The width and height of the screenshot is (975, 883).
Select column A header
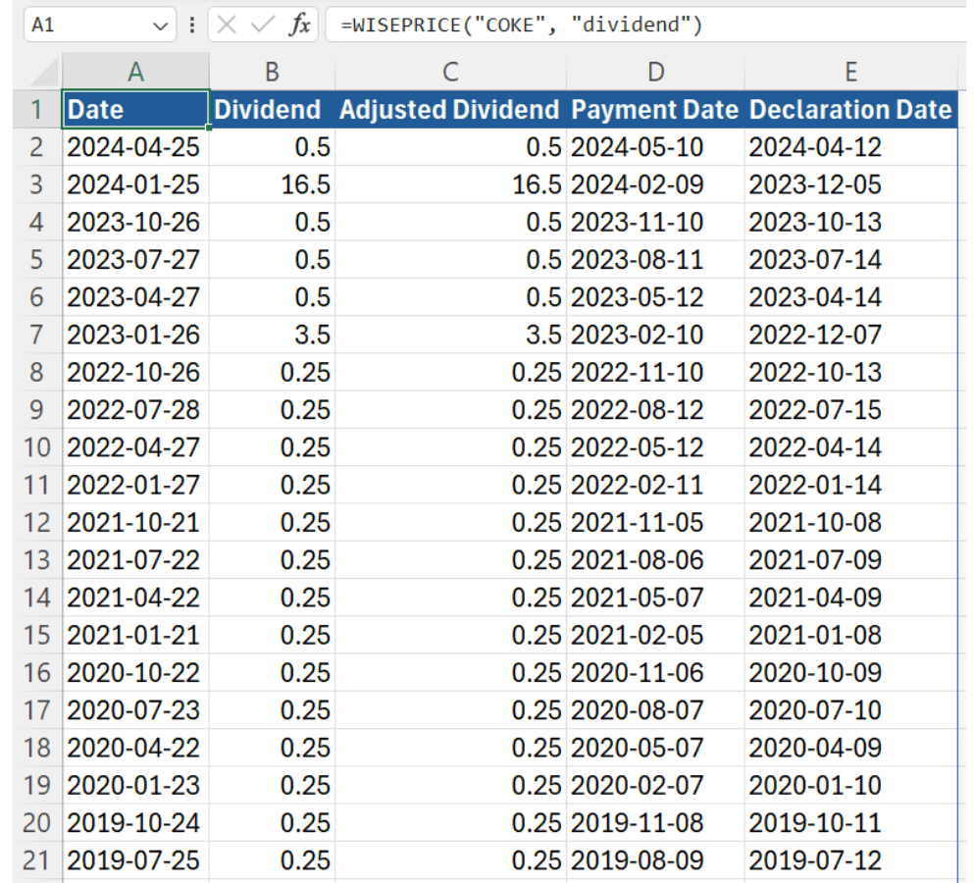[135, 72]
